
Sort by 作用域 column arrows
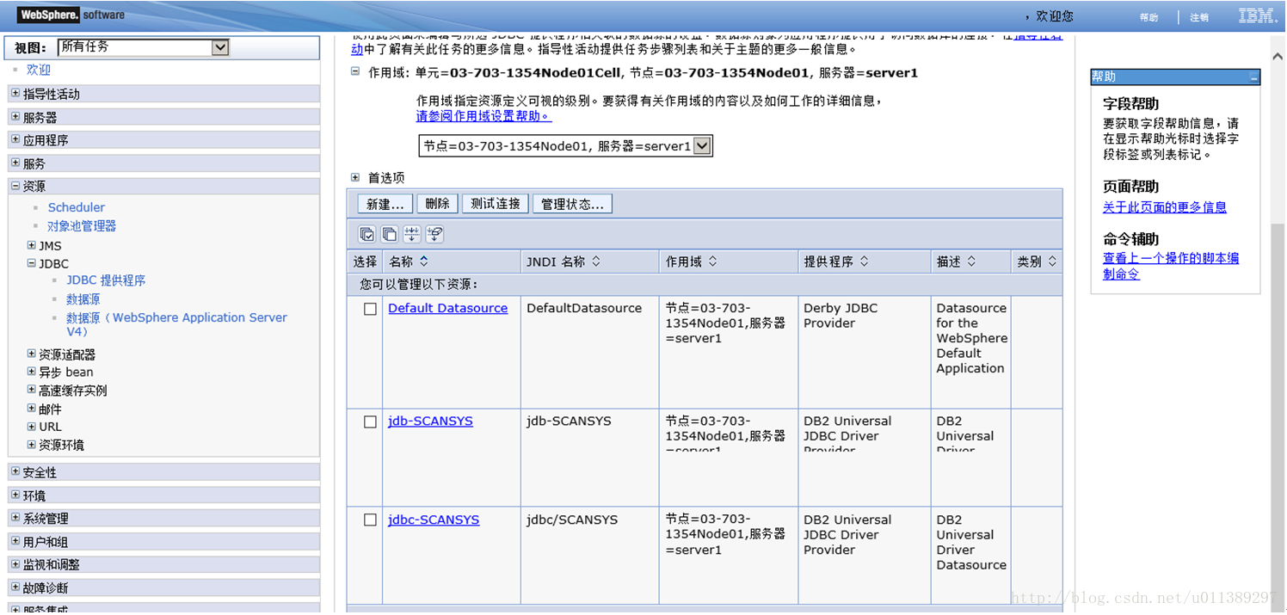coord(712,261)
